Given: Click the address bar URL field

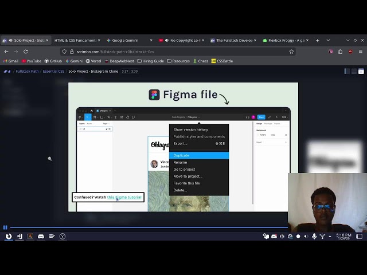Looking at the screenshot, I should [178, 52].
